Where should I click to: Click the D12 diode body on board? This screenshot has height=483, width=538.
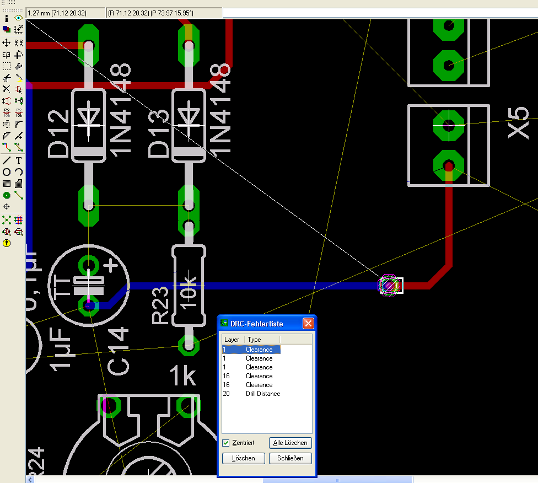tap(89, 125)
